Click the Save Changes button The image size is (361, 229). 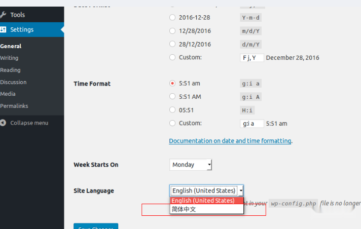pyautogui.click(x=96, y=226)
